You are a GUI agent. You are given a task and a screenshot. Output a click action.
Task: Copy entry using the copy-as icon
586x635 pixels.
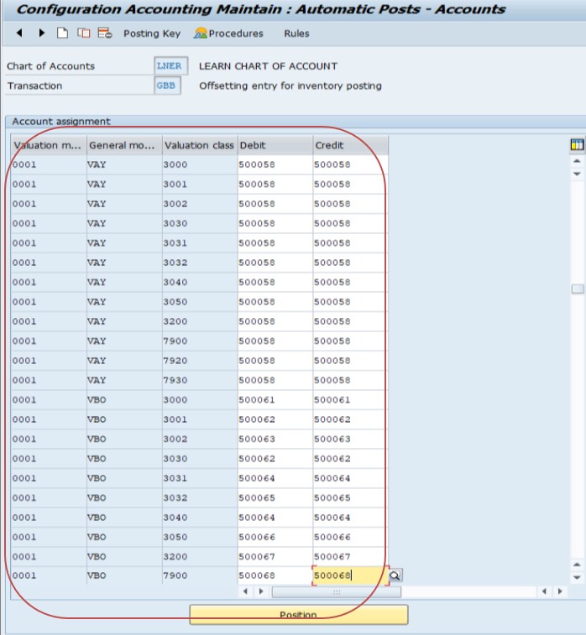(x=83, y=34)
